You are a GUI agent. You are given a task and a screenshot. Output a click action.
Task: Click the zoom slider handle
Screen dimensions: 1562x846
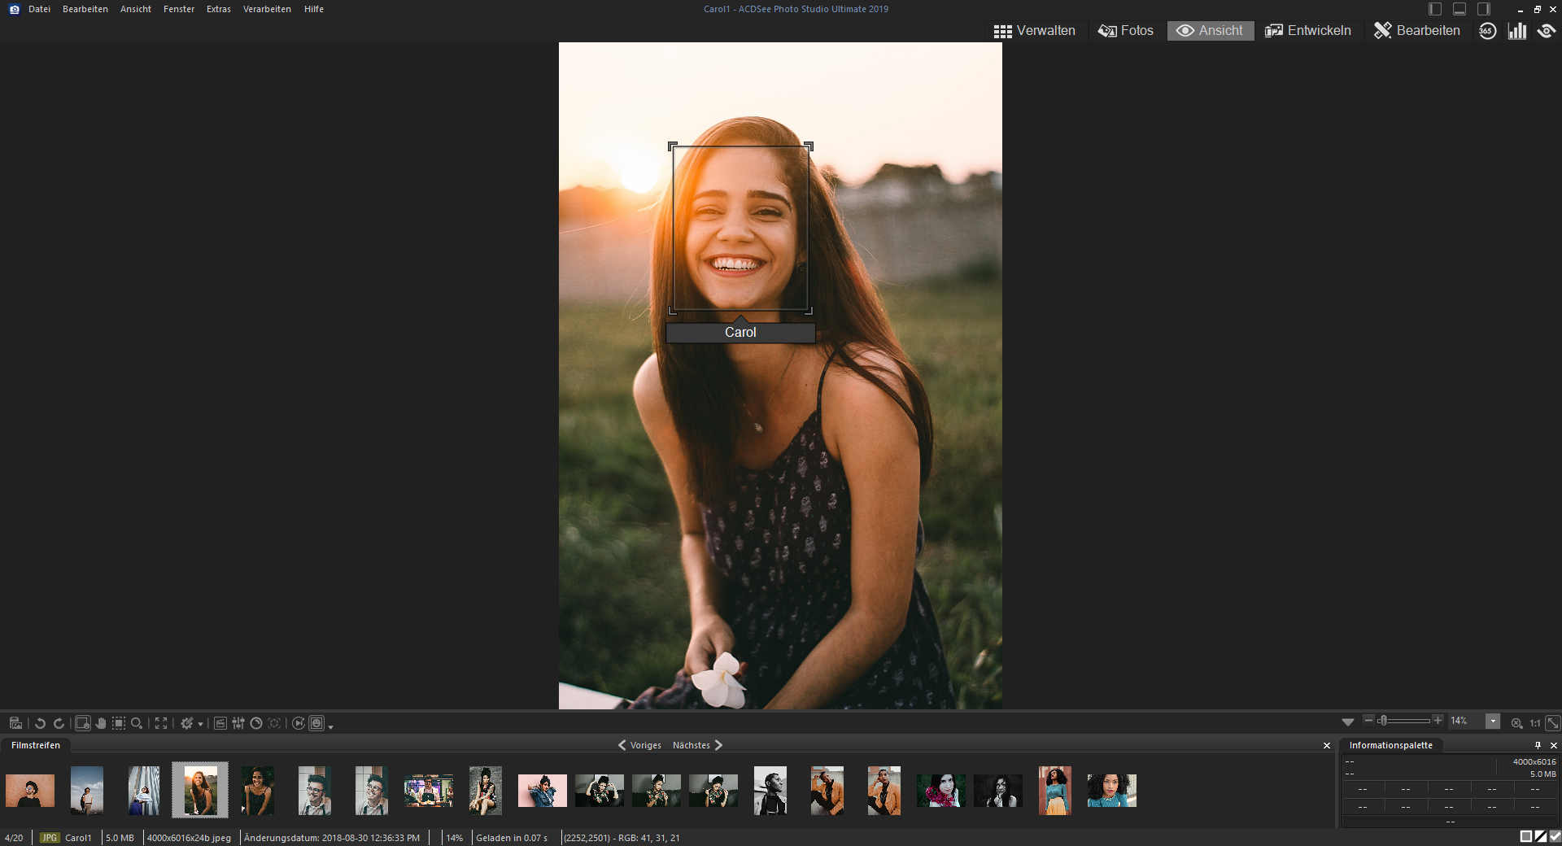(x=1382, y=721)
